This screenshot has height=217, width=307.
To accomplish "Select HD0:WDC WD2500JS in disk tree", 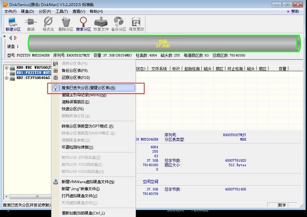I will (33, 67).
